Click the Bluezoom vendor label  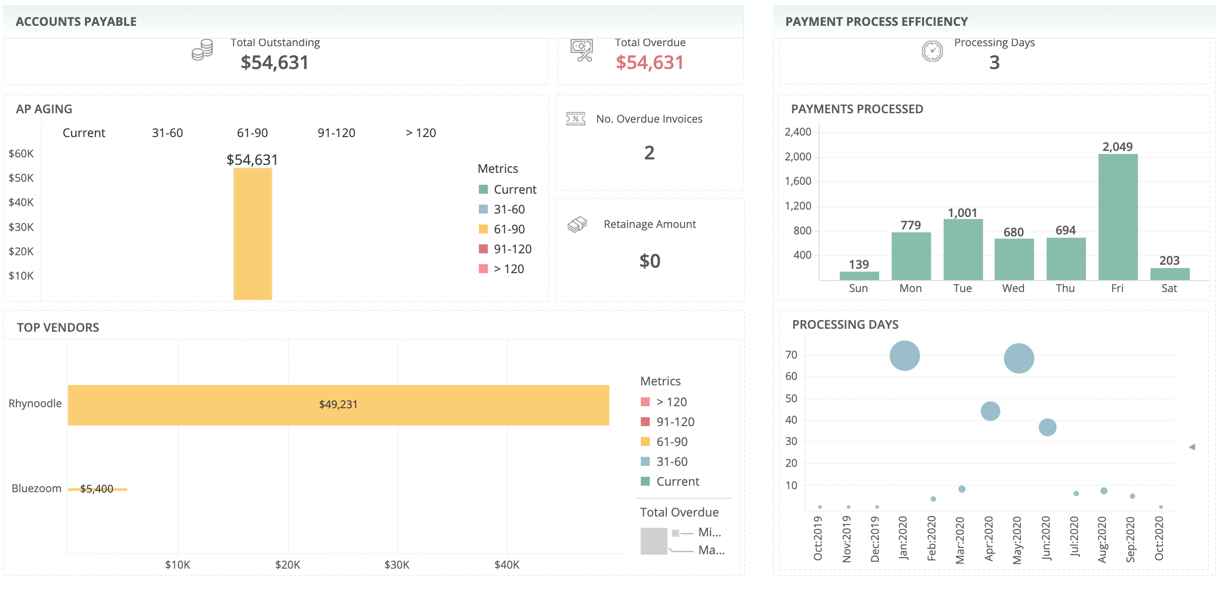point(36,488)
